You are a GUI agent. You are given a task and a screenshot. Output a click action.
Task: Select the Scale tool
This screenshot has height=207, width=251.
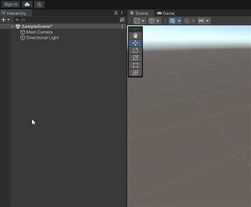point(136,58)
